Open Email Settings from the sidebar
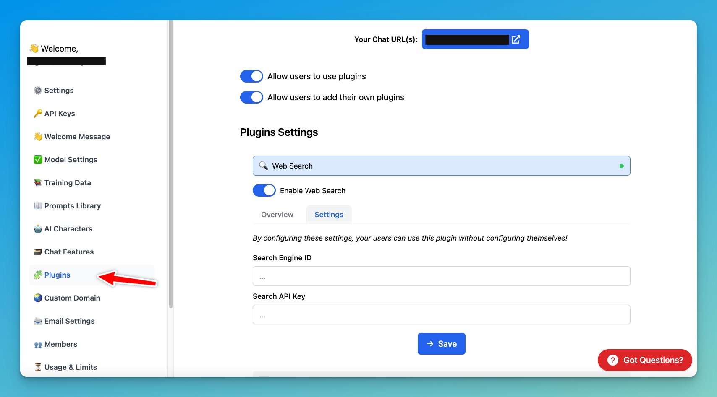The image size is (717, 397). pyautogui.click(x=69, y=321)
